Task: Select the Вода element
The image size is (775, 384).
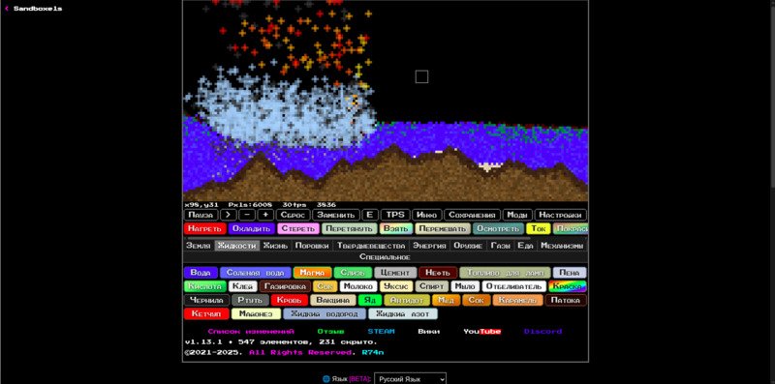Action: pyautogui.click(x=201, y=273)
